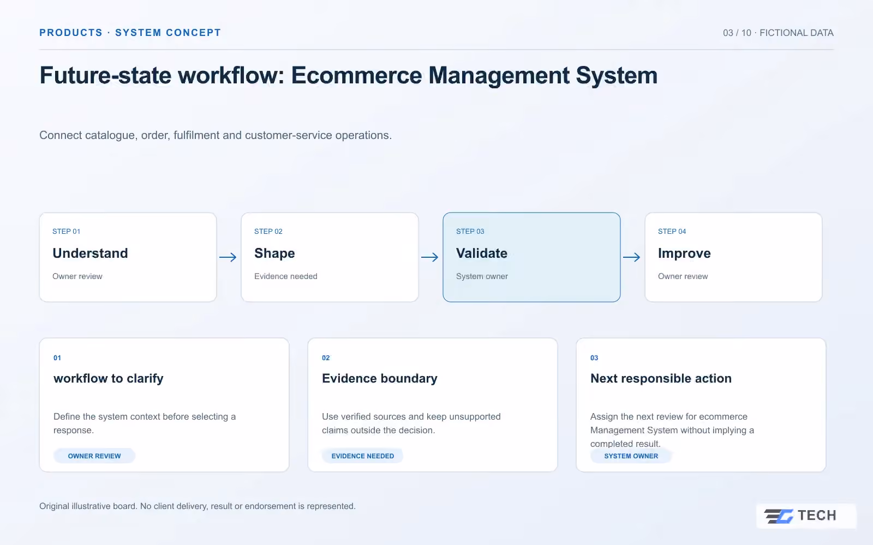
Task: Click card number '03' label
Action: click(x=594, y=358)
